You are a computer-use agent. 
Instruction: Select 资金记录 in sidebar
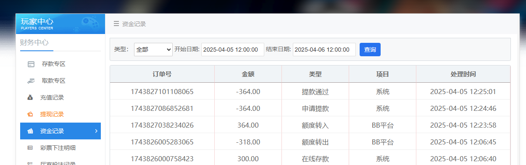point(60,131)
